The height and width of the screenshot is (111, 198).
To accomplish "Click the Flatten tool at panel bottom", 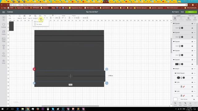I will 190,104.
